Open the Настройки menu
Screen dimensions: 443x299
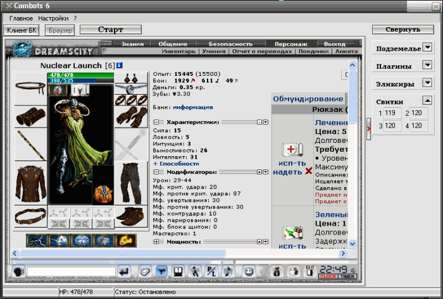coord(53,18)
